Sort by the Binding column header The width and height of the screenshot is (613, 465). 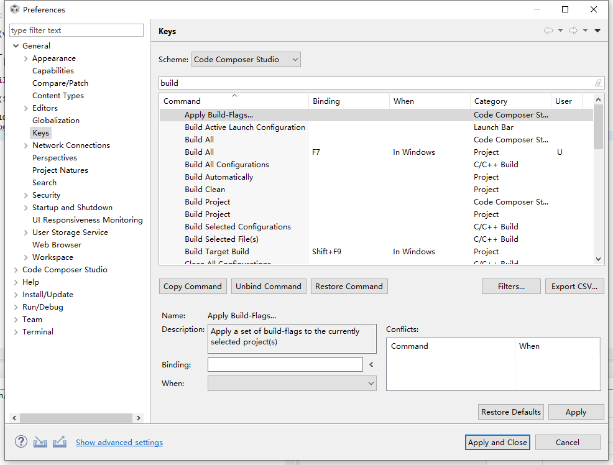click(x=349, y=101)
